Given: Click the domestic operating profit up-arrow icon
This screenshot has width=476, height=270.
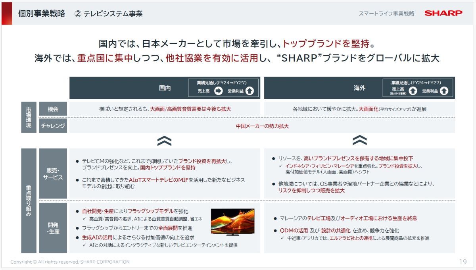Looking at the screenshot, I should [250, 91].
